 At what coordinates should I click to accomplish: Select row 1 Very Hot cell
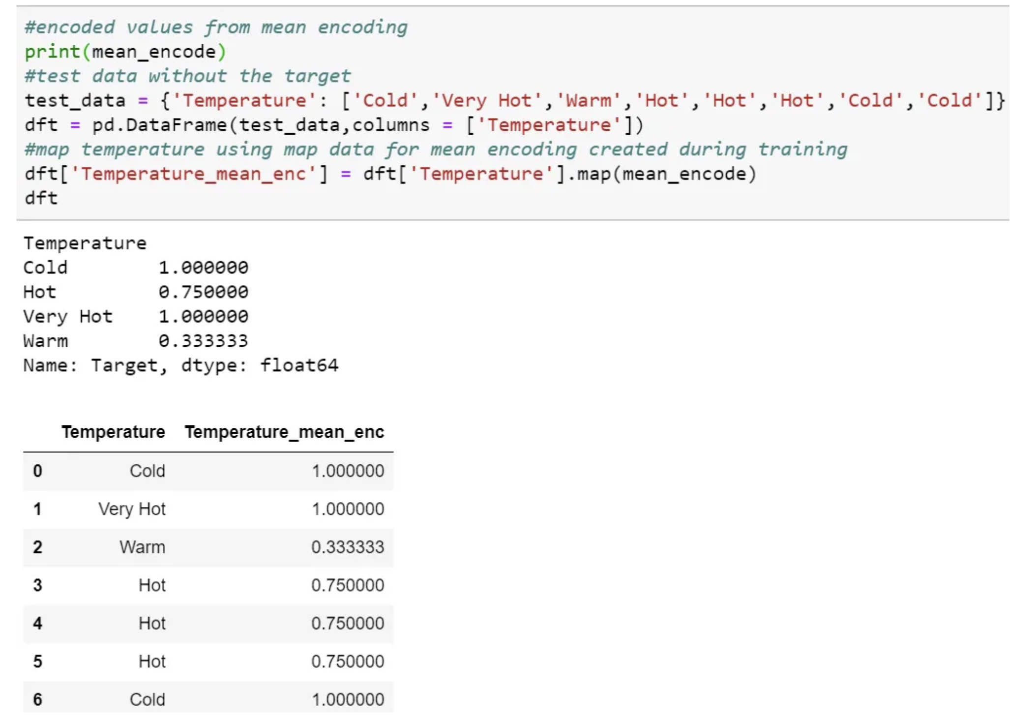132,509
